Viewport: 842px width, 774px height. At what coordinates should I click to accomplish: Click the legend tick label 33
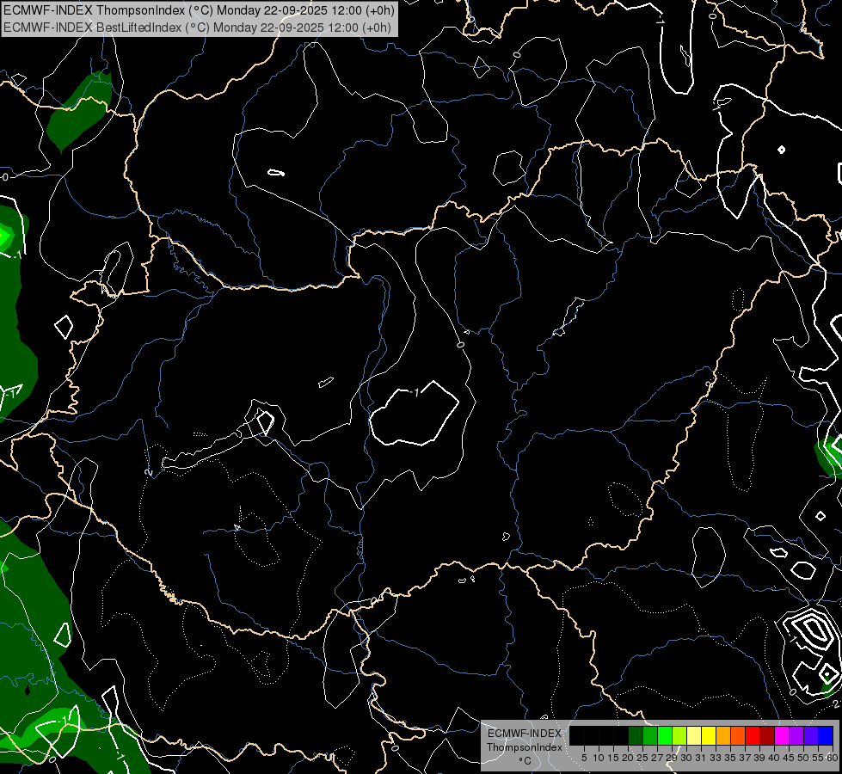[x=716, y=758]
